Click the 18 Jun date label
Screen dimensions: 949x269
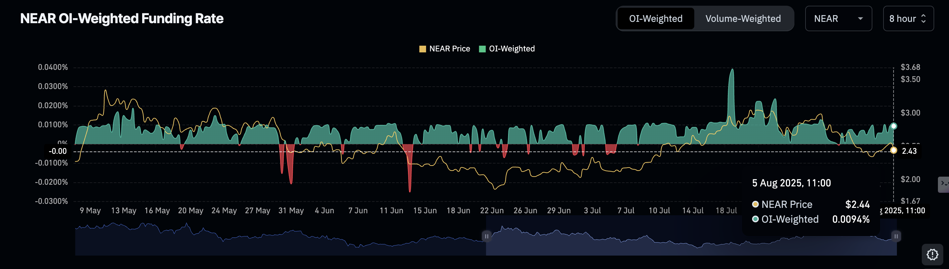458,211
